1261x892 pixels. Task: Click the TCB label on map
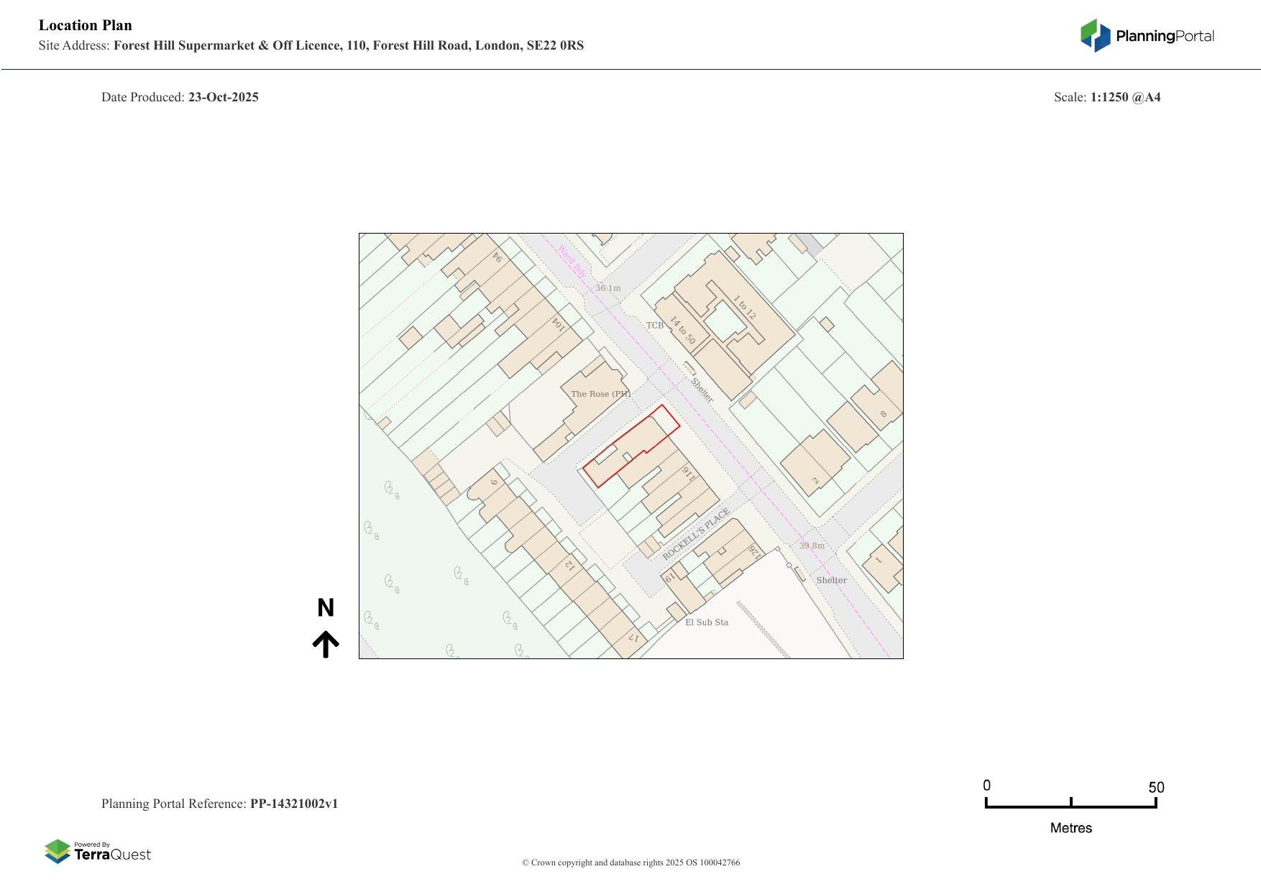click(x=655, y=326)
